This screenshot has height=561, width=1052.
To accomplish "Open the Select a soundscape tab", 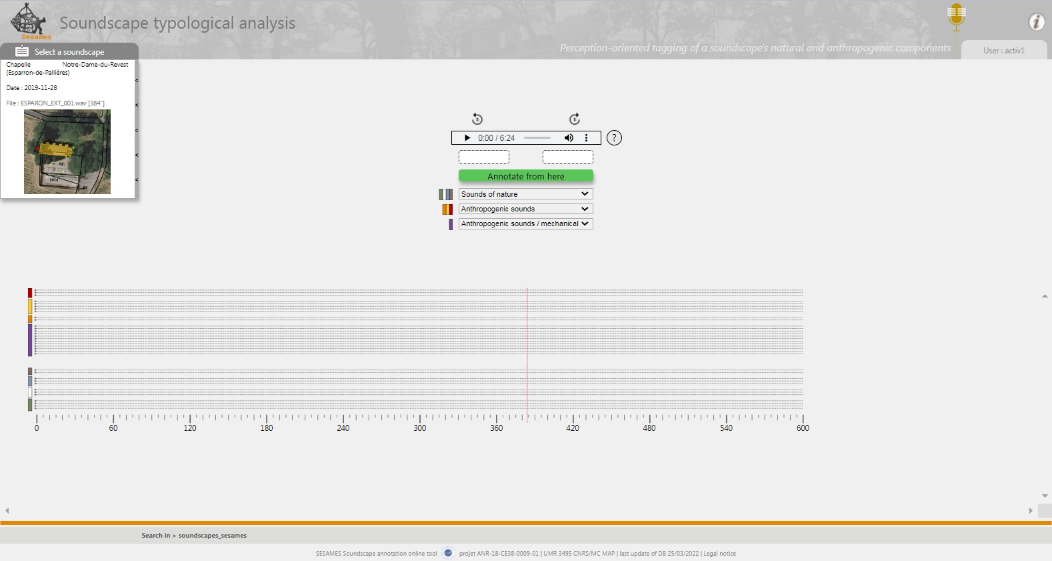I will coord(69,51).
